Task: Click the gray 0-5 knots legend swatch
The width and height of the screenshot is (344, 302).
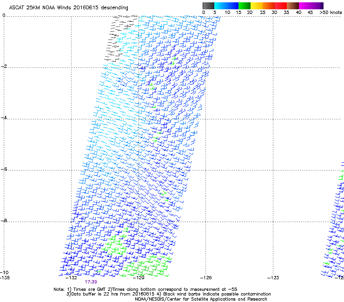Action: click(x=208, y=6)
